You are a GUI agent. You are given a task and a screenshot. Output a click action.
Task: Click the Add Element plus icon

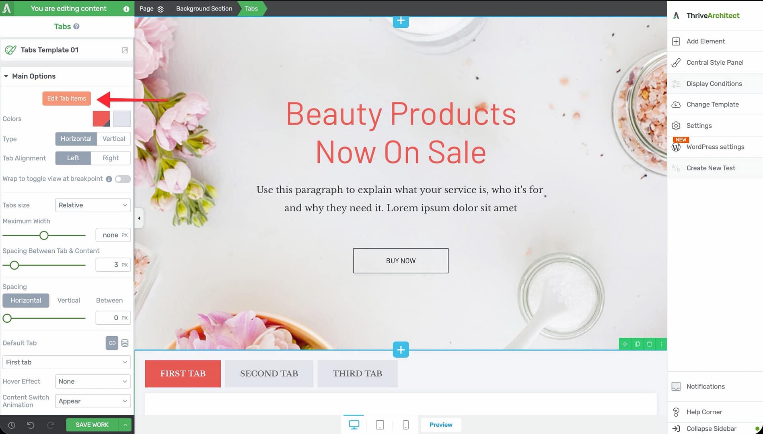tap(676, 41)
